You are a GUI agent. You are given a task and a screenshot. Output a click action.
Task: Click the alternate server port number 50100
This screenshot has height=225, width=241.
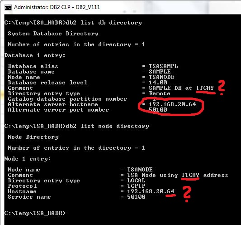(x=158, y=110)
